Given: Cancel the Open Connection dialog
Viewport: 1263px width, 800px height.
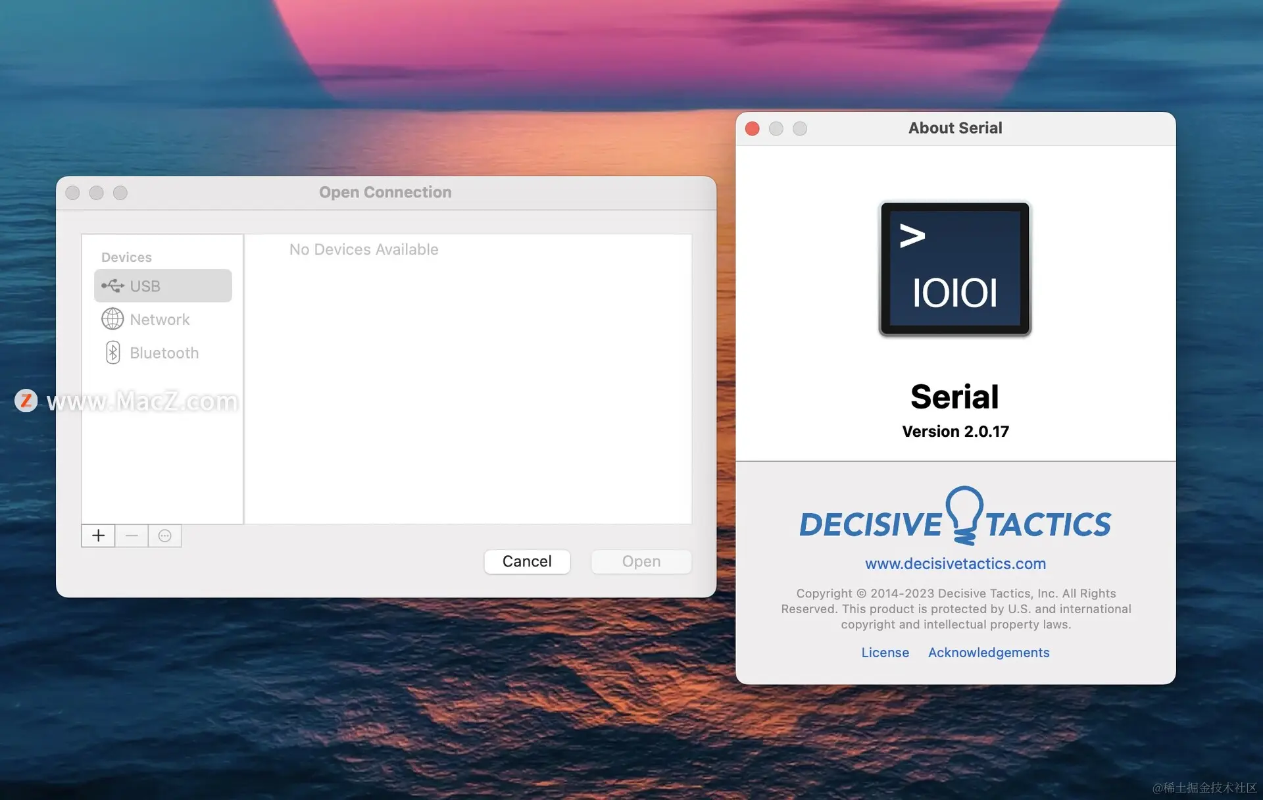Looking at the screenshot, I should (527, 561).
